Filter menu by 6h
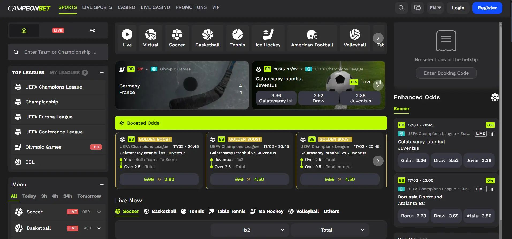The image size is (512, 239). (55, 196)
